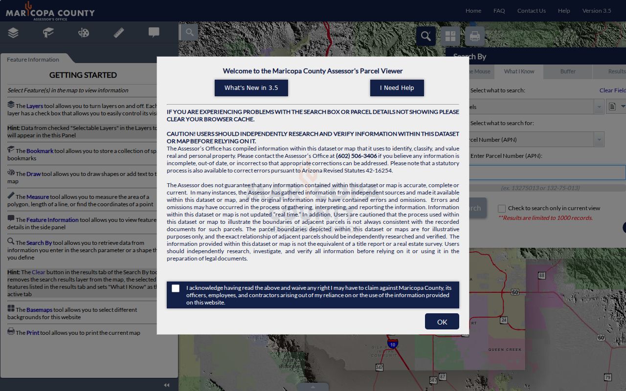626x391 pixels.
Task: Expand the bottom map panel arrow
Action: pos(313,387)
